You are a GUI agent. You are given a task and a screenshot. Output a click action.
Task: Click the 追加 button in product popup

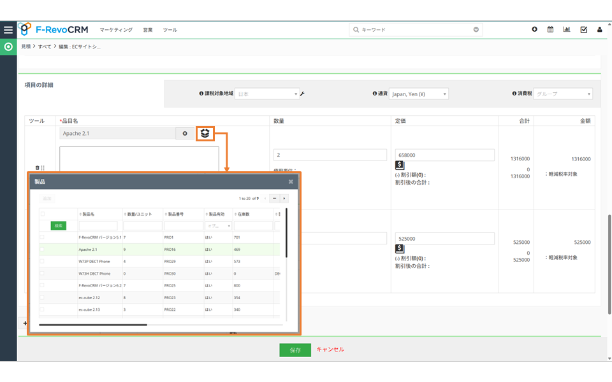(x=47, y=199)
